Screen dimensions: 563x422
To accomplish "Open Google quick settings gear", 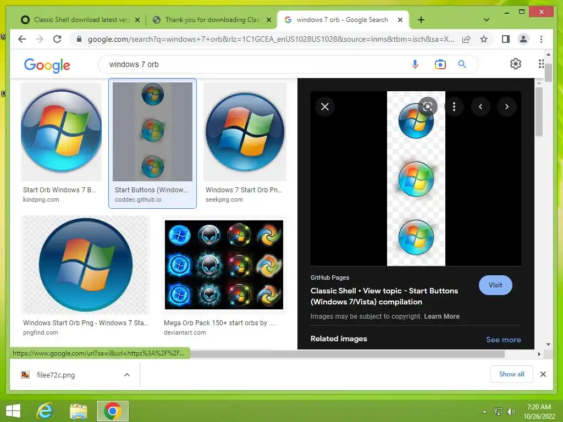I will click(516, 64).
